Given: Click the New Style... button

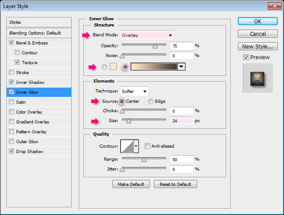Looking at the screenshot, I should [x=258, y=46].
